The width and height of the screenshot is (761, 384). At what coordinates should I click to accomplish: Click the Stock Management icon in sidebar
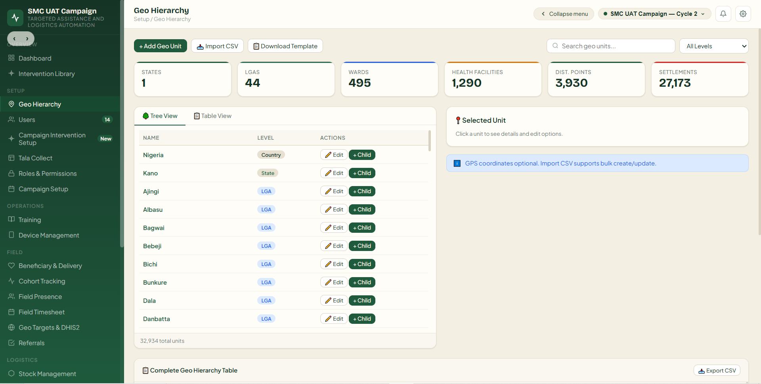tap(11, 373)
